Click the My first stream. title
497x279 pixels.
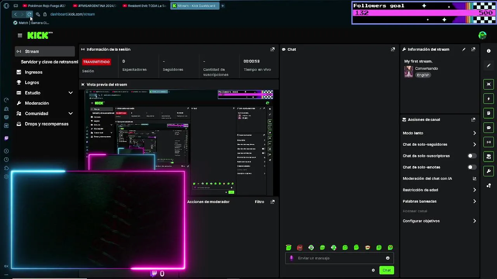click(x=418, y=61)
